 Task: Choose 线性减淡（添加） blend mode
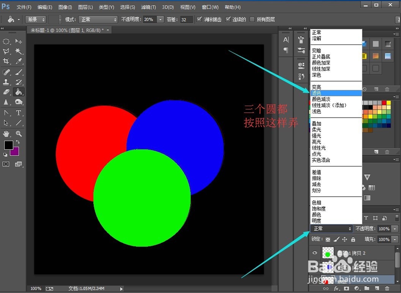pos(336,106)
